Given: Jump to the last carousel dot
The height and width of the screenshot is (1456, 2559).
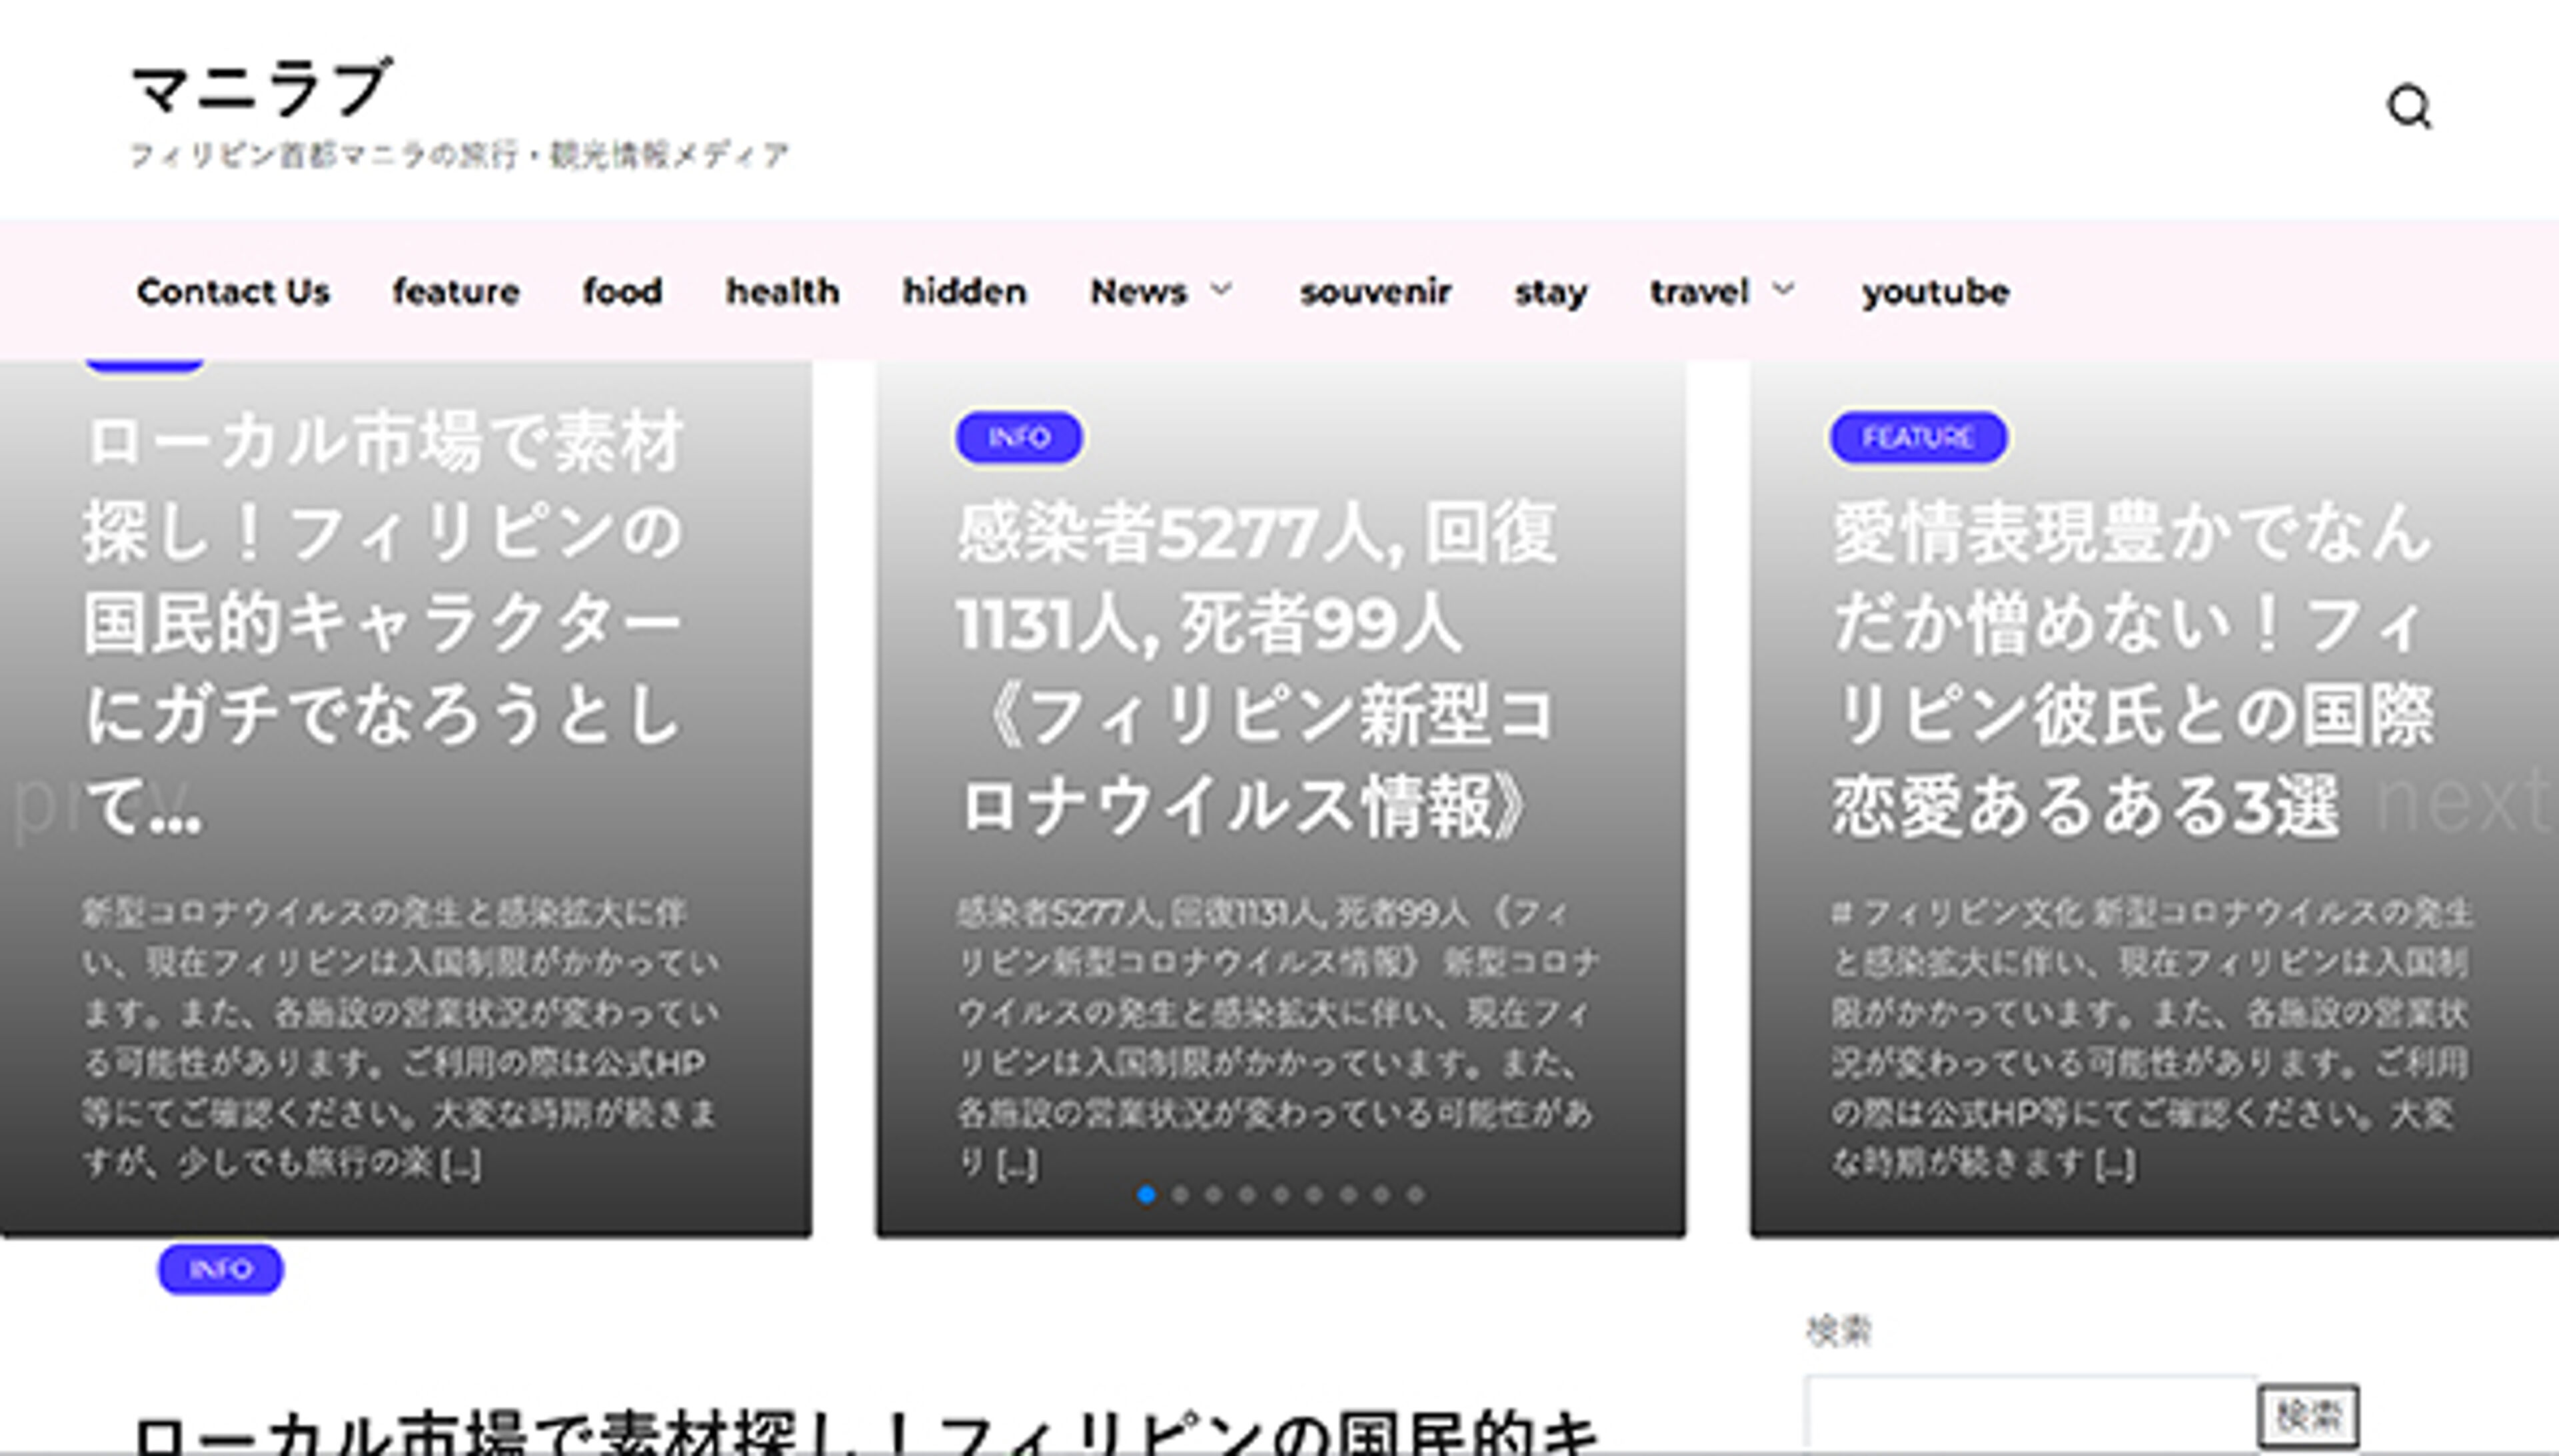Looking at the screenshot, I should (1415, 1193).
